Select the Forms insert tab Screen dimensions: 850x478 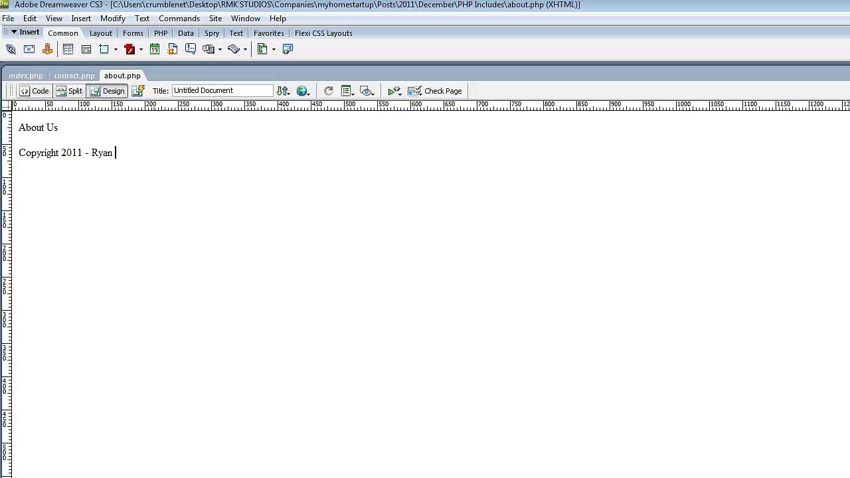tap(133, 33)
